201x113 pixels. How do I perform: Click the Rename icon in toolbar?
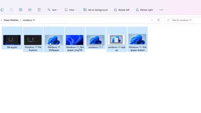pyautogui.click(x=20, y=10)
